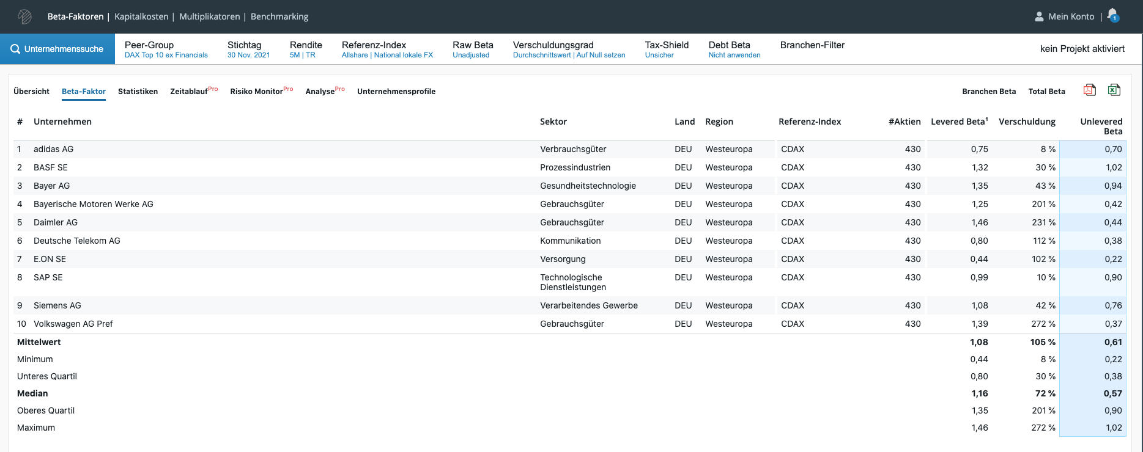Export table as PDF icon
Image resolution: width=1143 pixels, height=452 pixels.
tap(1089, 90)
